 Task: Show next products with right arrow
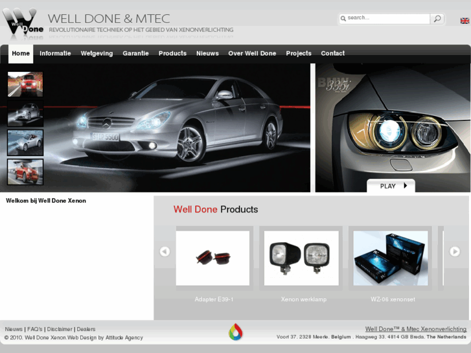[x=454, y=251]
